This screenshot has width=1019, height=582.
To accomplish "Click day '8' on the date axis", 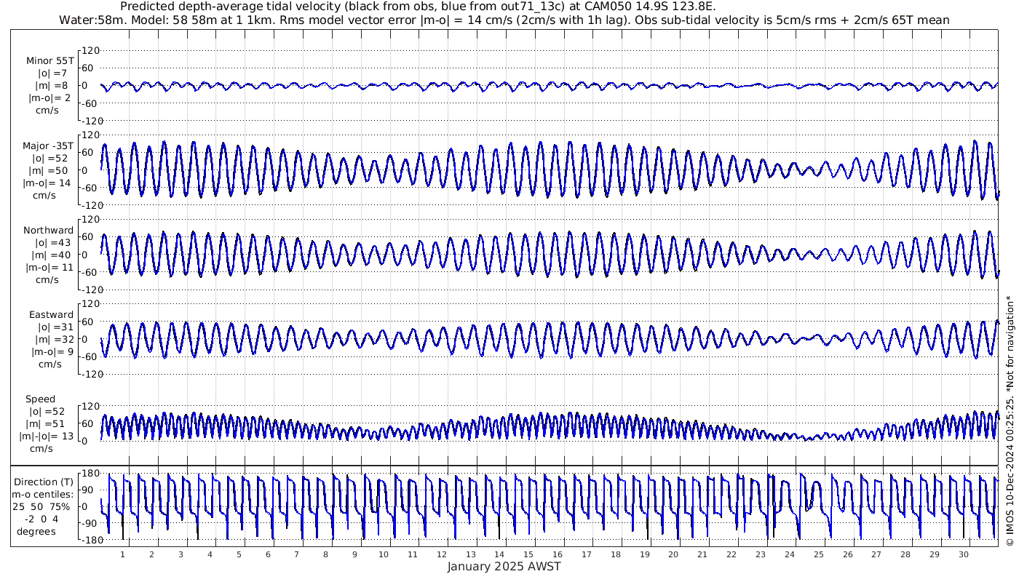I will coord(325,554).
